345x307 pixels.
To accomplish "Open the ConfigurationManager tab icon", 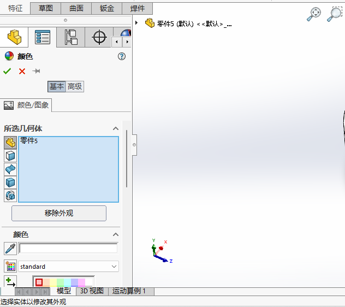I will coord(71,37).
